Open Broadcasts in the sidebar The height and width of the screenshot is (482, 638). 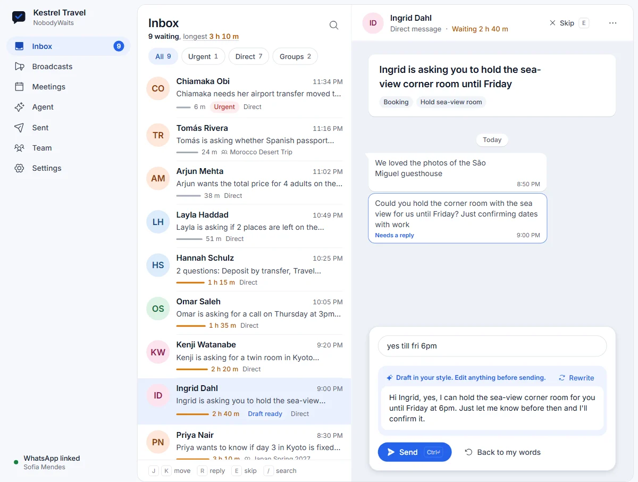(x=69, y=67)
